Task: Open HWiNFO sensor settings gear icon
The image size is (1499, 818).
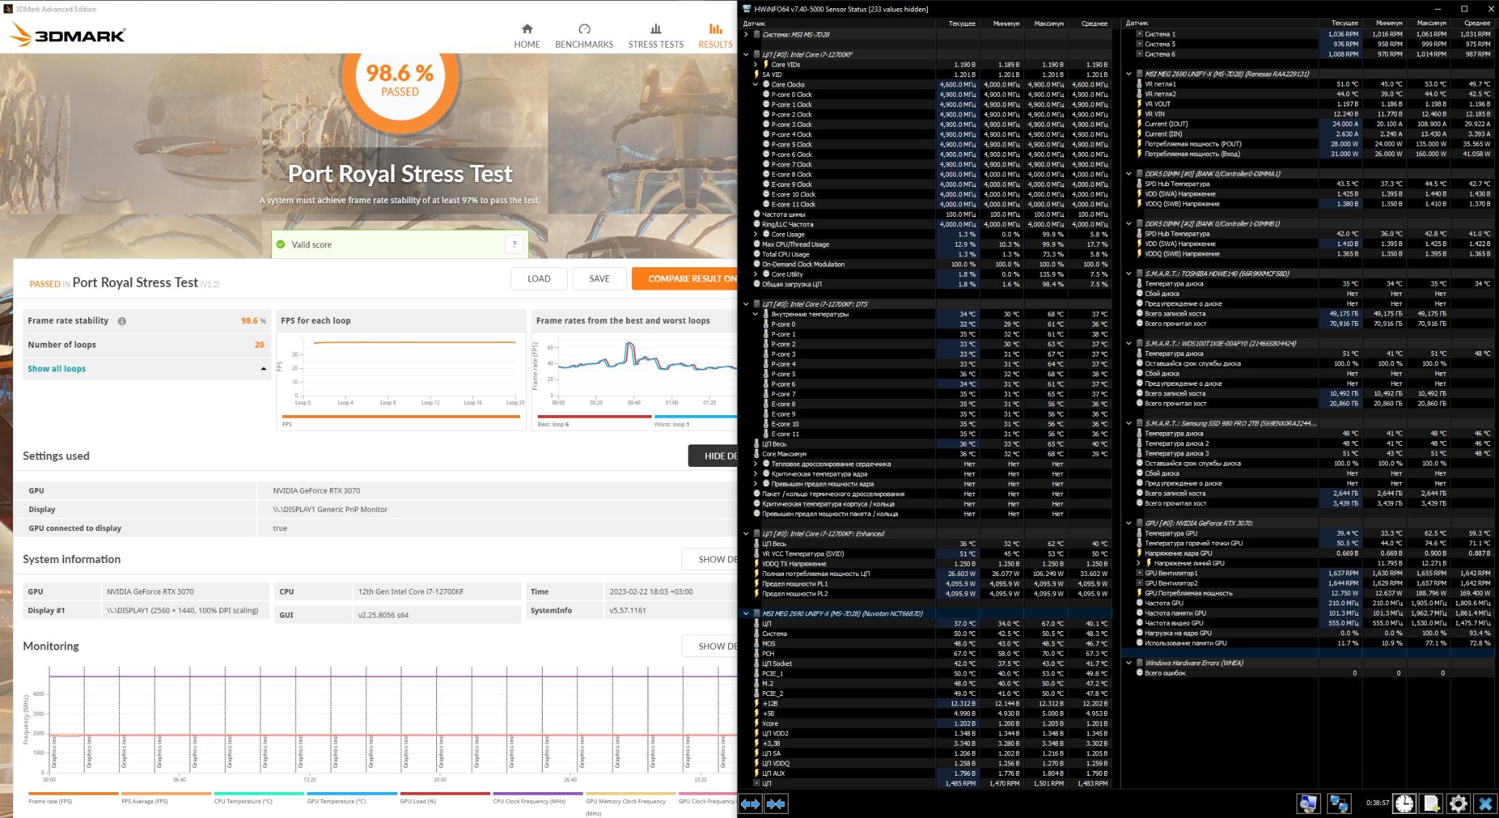Action: 1457,804
